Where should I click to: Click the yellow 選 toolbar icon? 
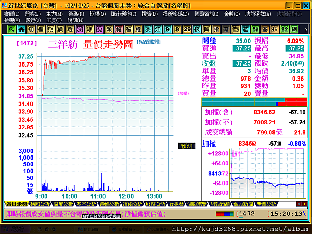70,30
